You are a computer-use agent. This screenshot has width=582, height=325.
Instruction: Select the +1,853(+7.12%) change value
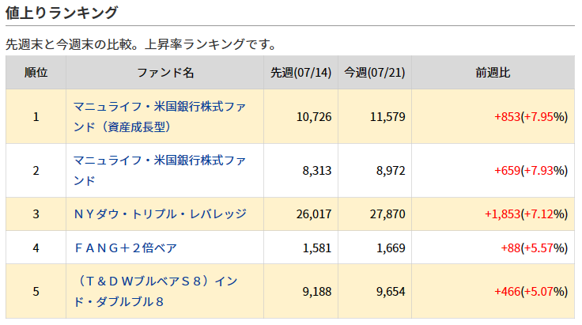(526, 214)
